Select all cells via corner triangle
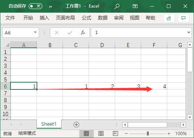Viewport: 194px width, 138px height. (x=7, y=45)
